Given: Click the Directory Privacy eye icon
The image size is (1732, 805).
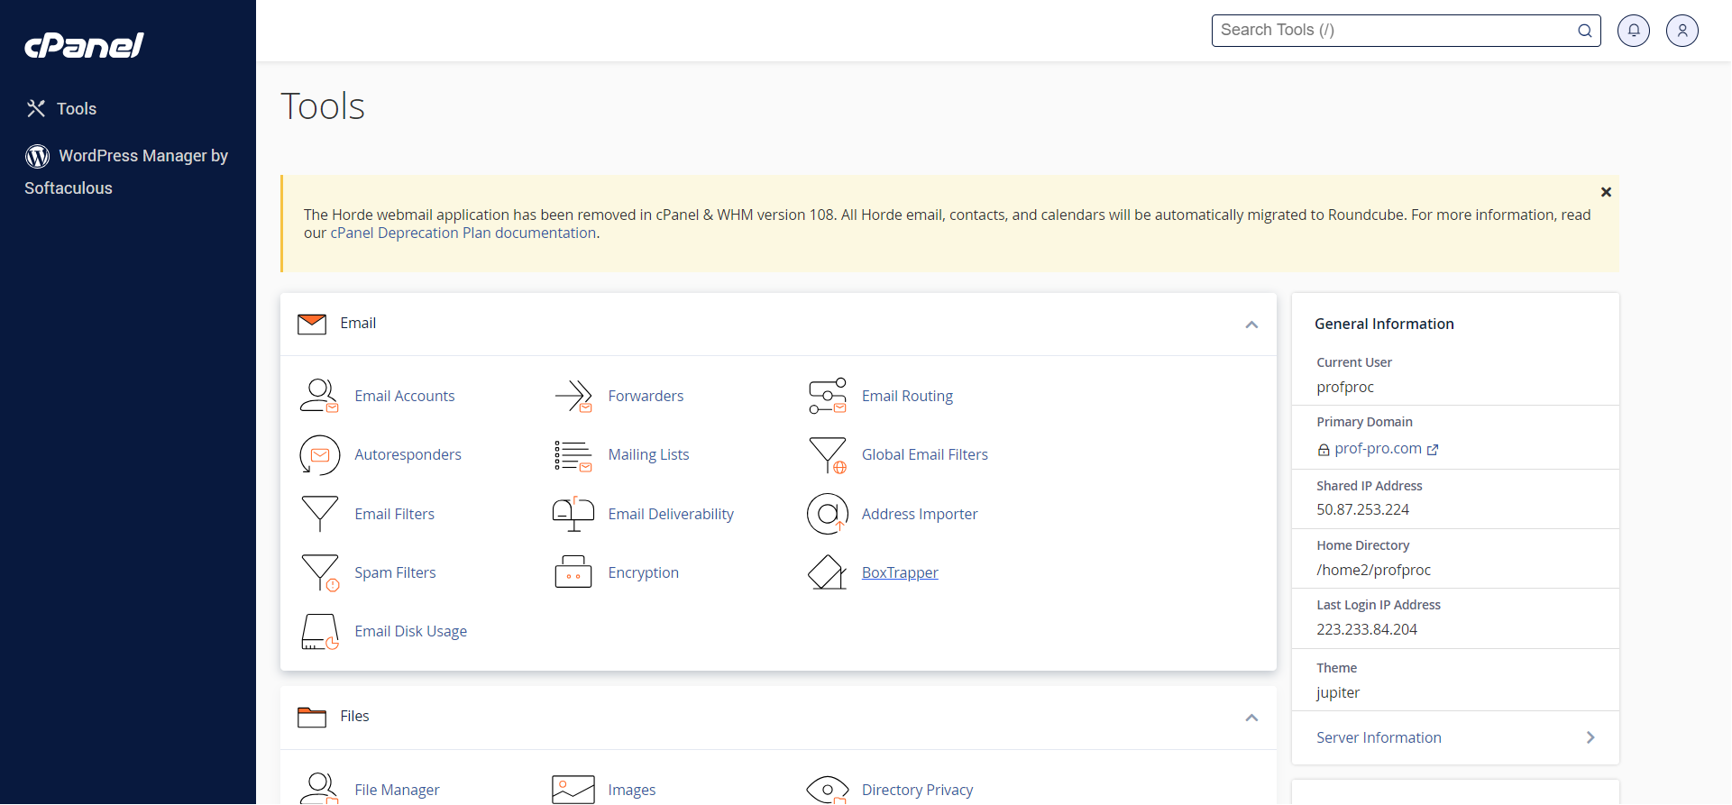Looking at the screenshot, I should (x=828, y=790).
